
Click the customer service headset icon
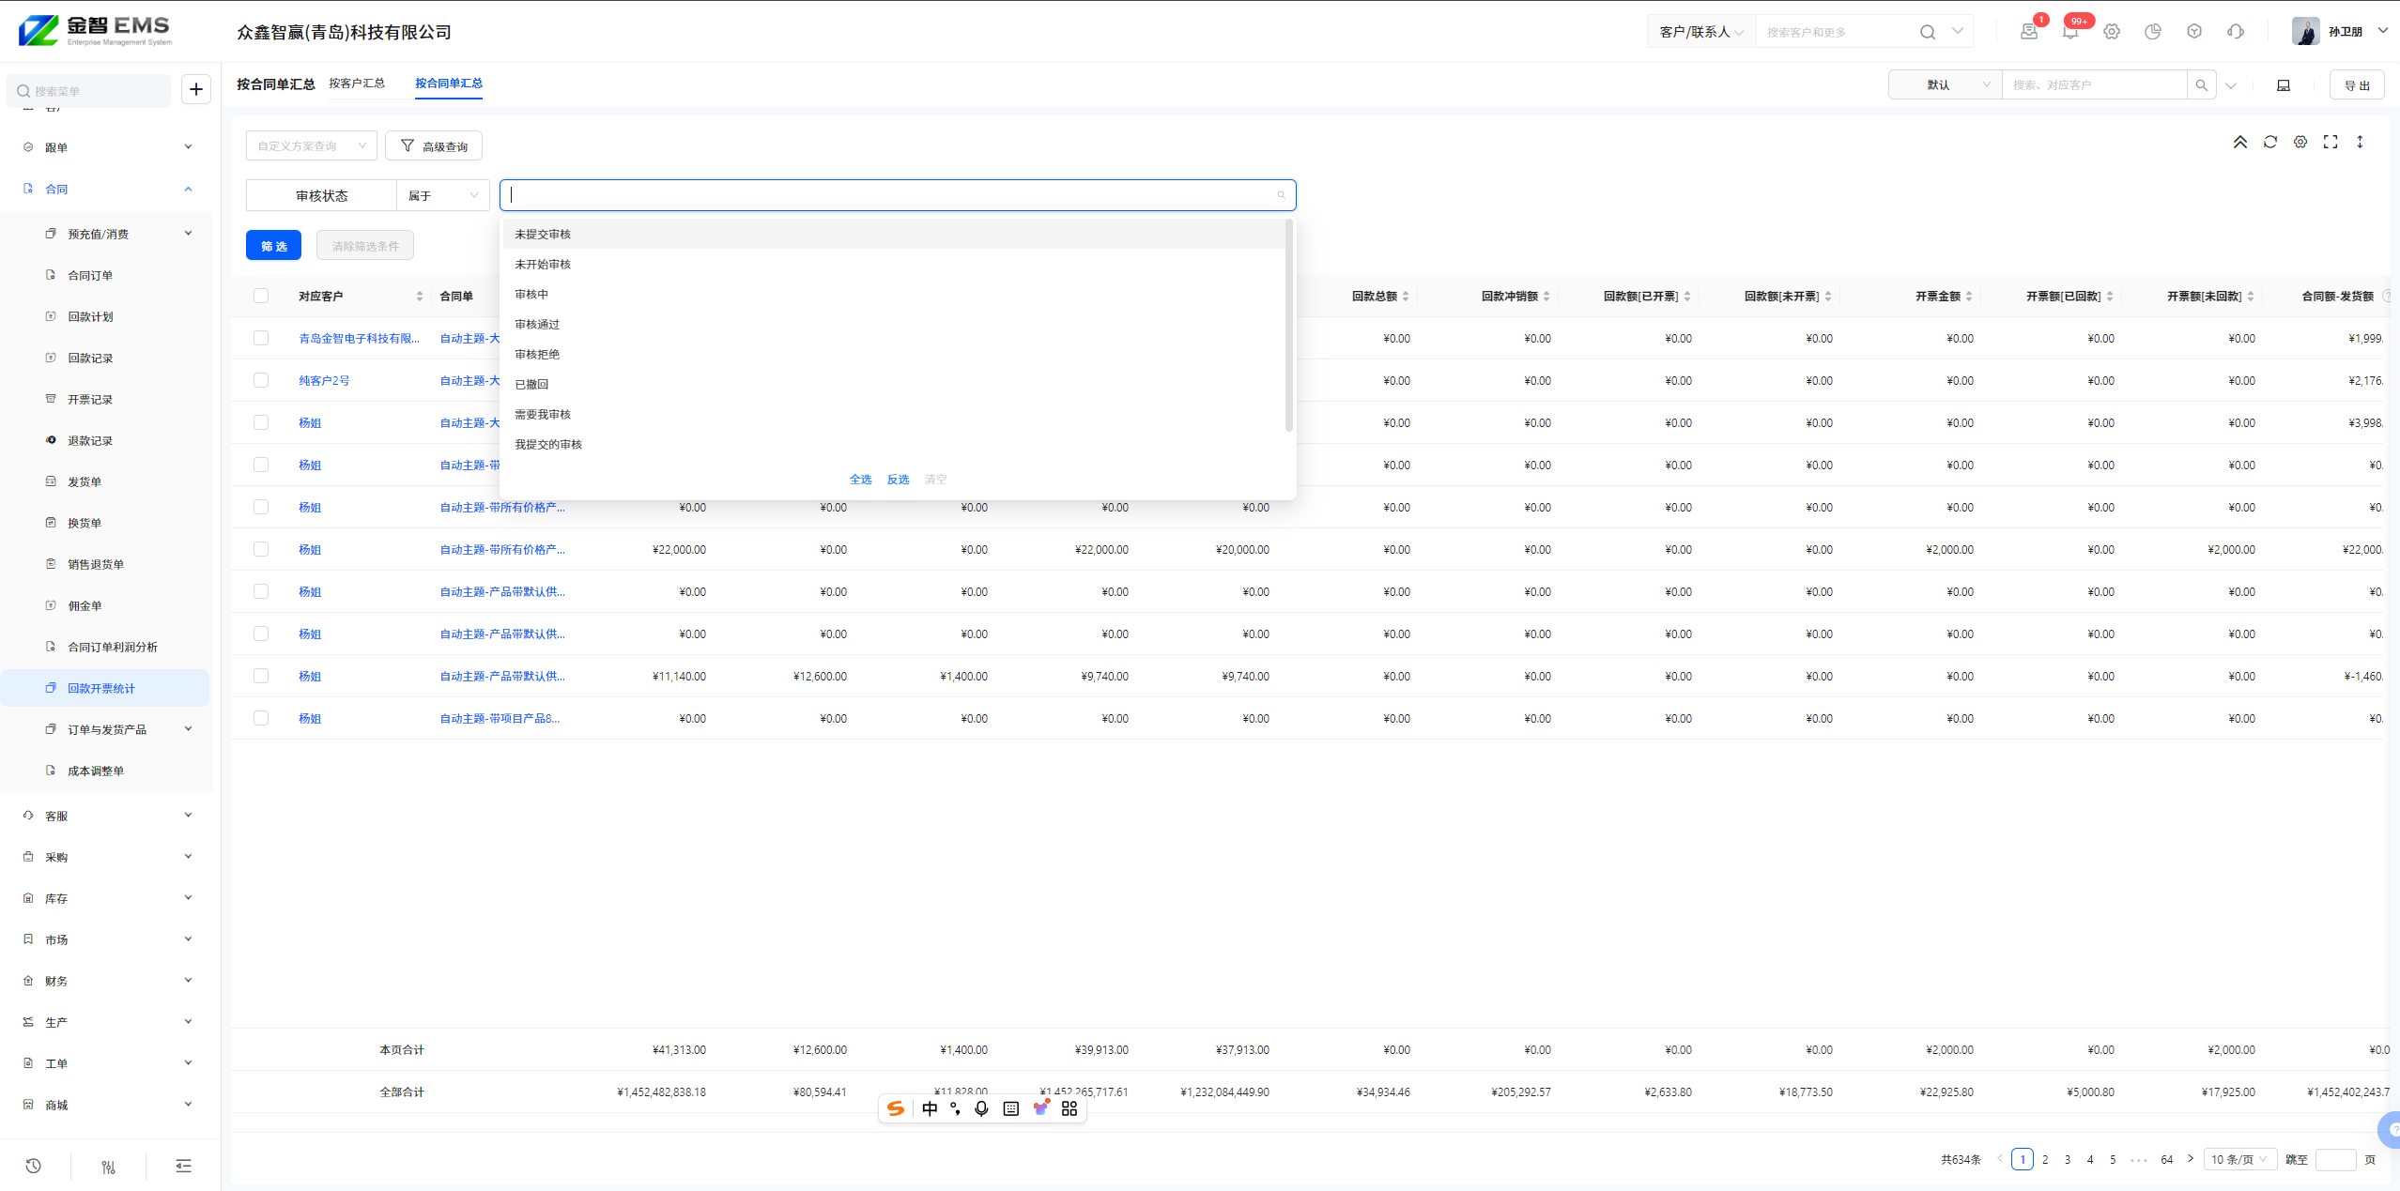coord(2235,32)
